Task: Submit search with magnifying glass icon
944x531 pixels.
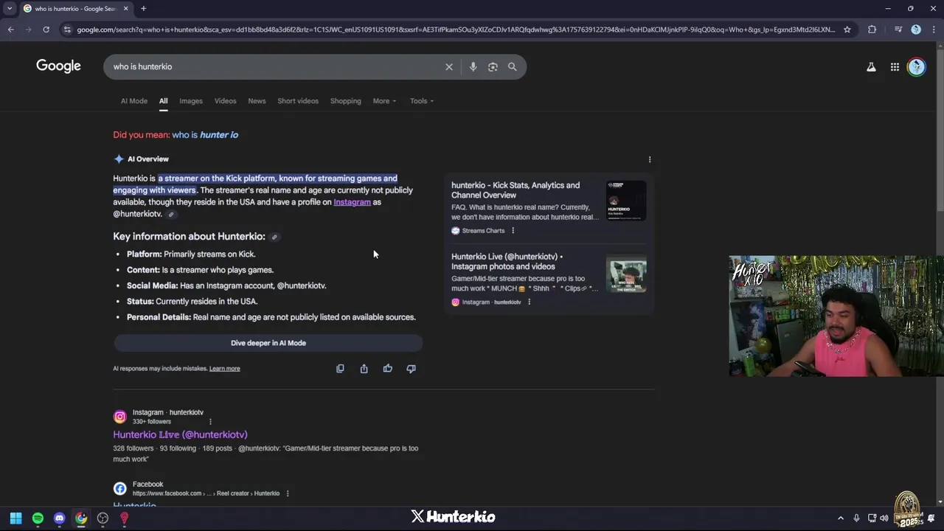Action: 512,66
